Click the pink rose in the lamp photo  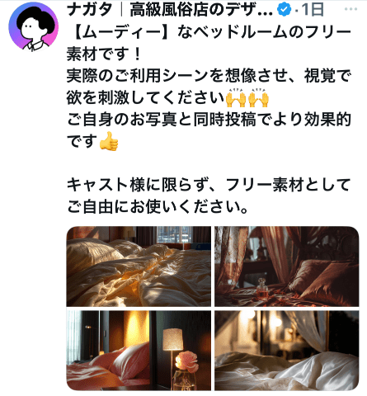pos(186,361)
